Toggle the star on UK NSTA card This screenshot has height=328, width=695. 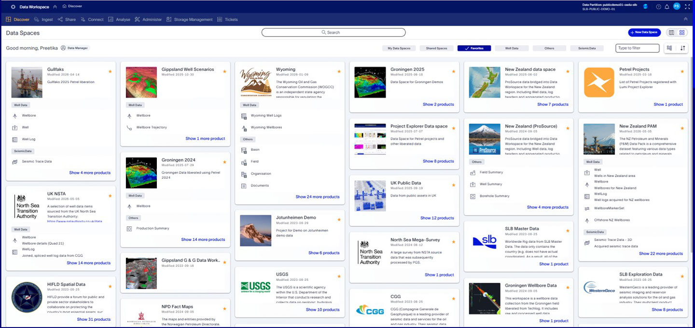(110, 196)
